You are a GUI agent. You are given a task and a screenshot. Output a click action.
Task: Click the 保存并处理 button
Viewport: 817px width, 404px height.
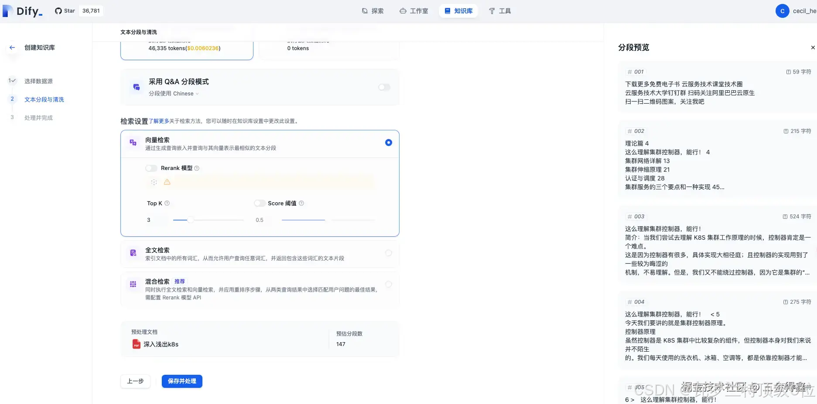tap(182, 381)
